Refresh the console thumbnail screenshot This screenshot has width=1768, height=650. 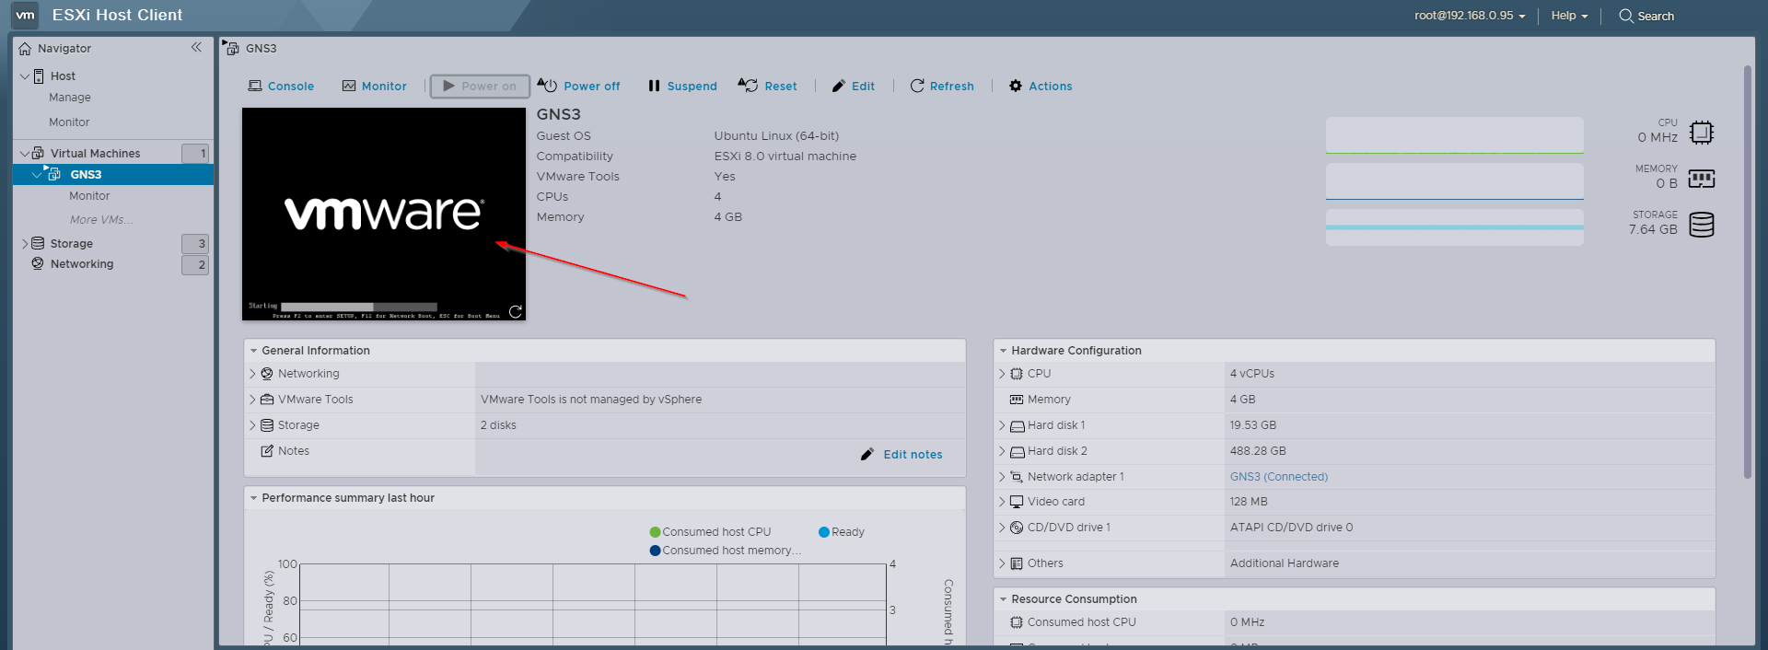pyautogui.click(x=516, y=312)
